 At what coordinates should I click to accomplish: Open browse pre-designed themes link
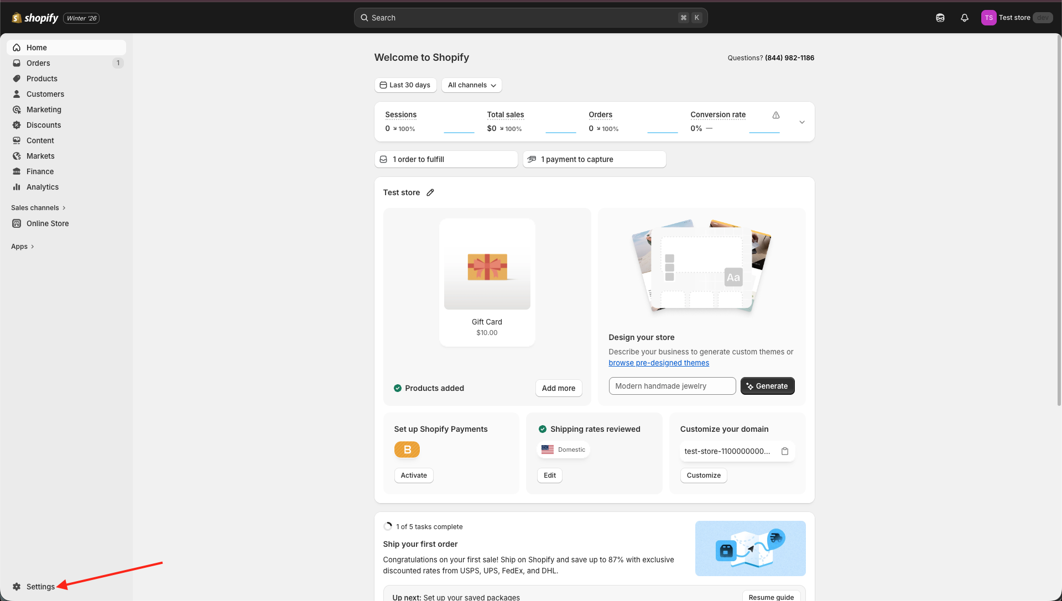pyautogui.click(x=658, y=363)
